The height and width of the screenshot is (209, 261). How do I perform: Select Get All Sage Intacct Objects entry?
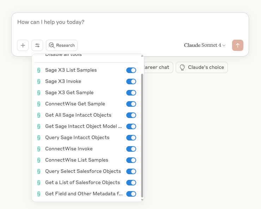(78, 115)
